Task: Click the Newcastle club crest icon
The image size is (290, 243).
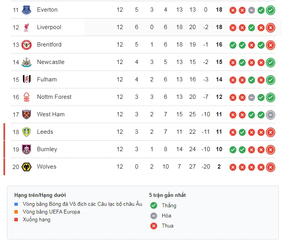Action: (x=26, y=62)
